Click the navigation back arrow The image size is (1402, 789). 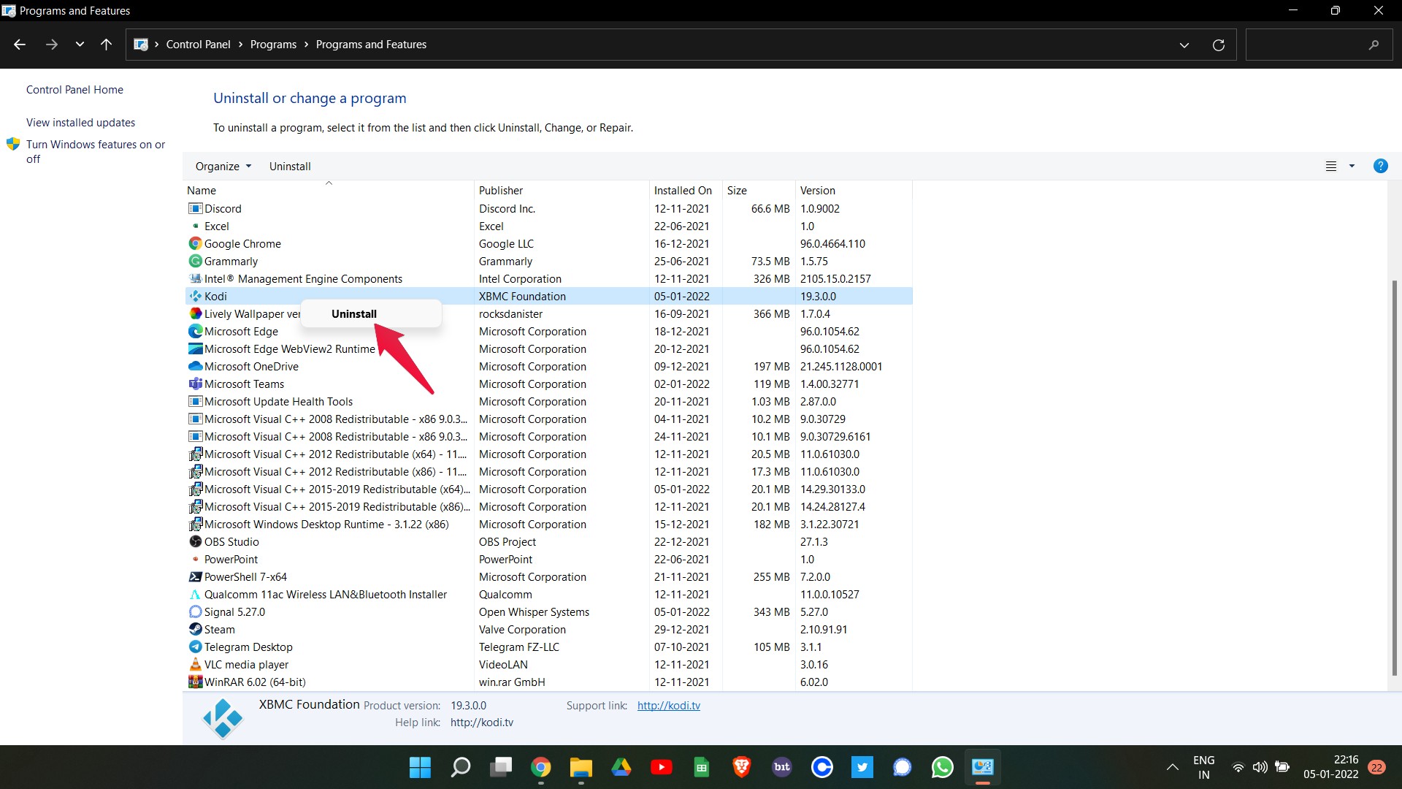click(19, 45)
